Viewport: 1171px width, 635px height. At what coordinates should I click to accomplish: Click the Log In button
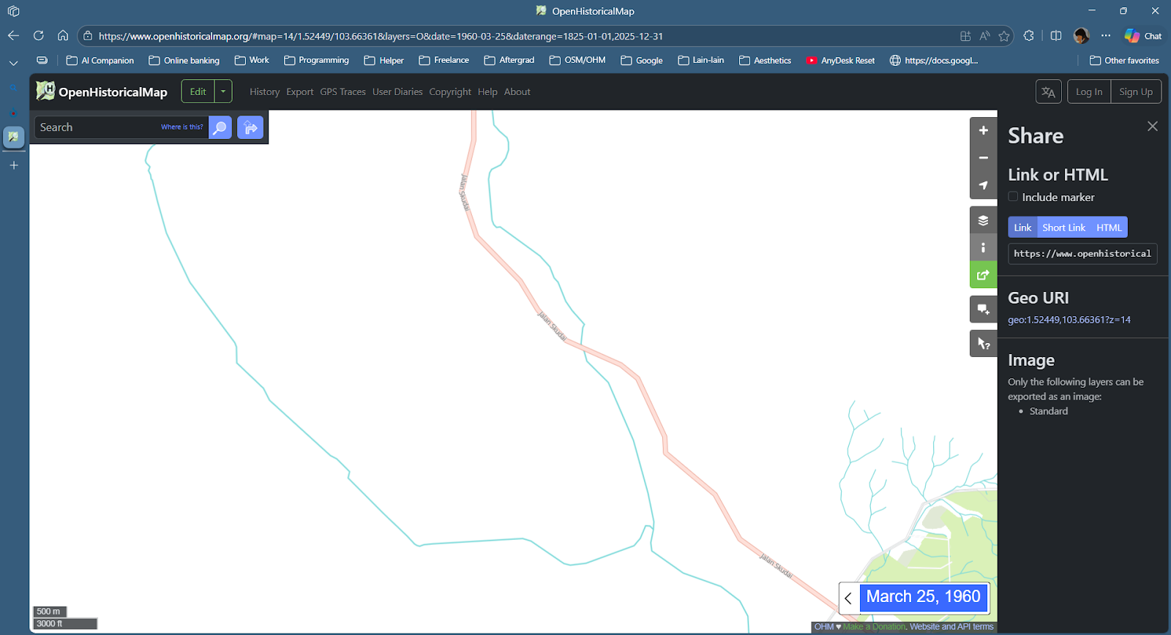[x=1089, y=91]
